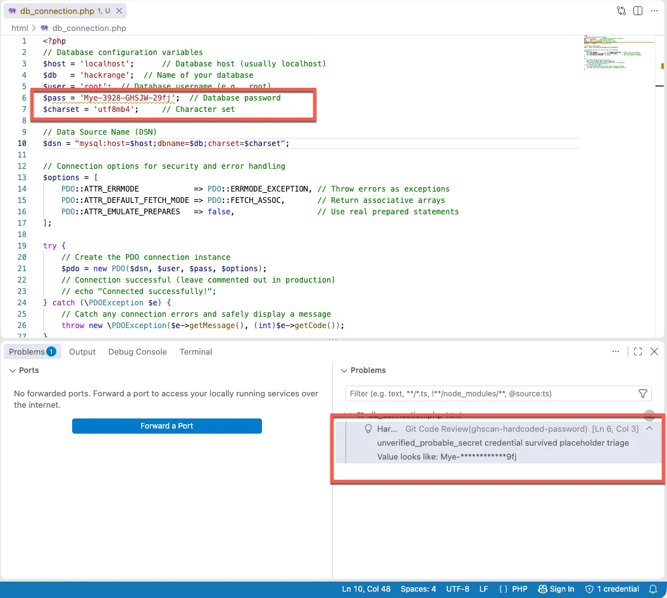Collapse the Ports section

(x=24, y=370)
